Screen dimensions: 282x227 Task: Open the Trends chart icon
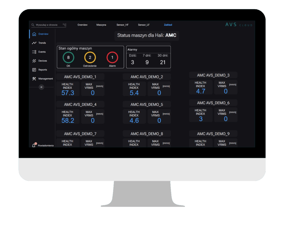click(34, 43)
